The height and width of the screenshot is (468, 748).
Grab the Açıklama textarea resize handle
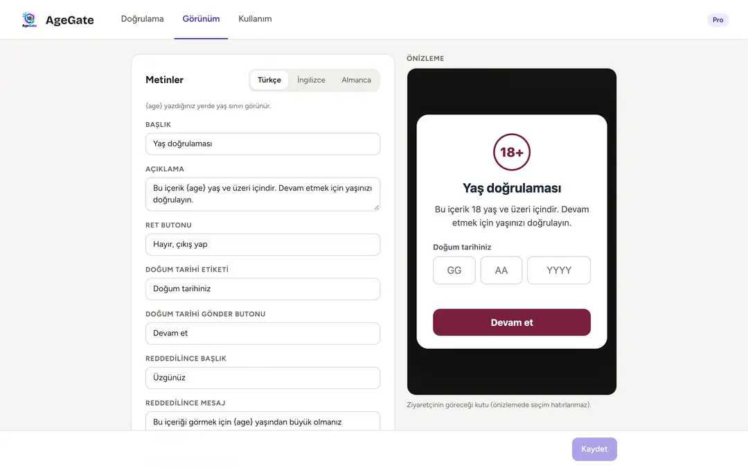tap(376, 207)
